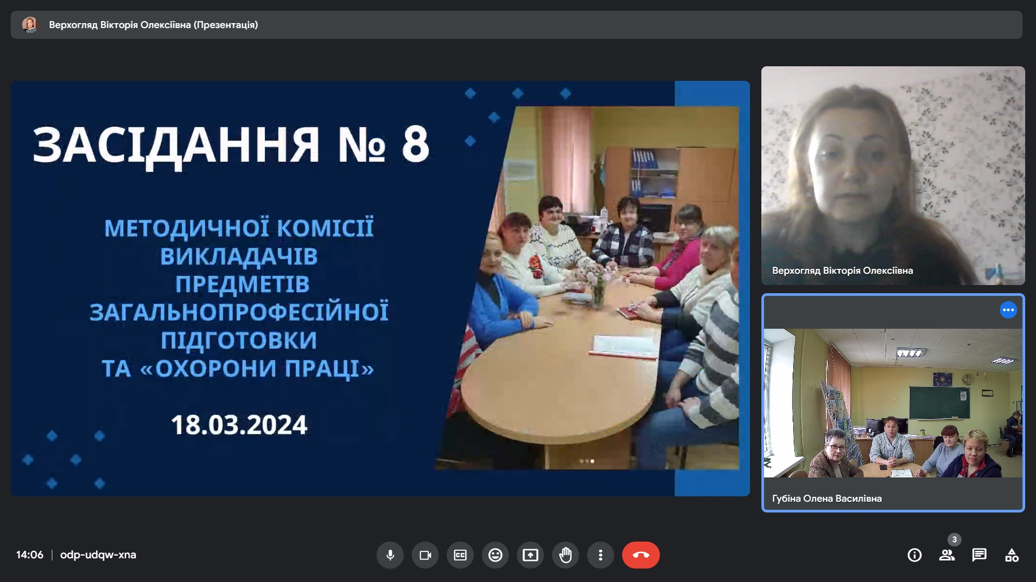The image size is (1036, 582).
Task: Click presenter name Верхогляд Вікторія Олексіївна (Презентація)
Action: [x=153, y=25]
